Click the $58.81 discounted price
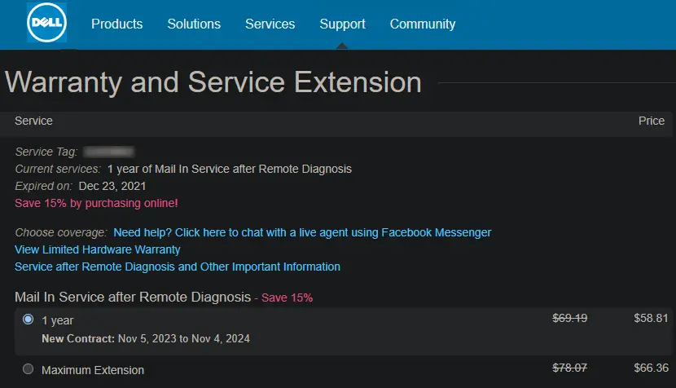Screen dimensions: 676x388 click(x=650, y=319)
